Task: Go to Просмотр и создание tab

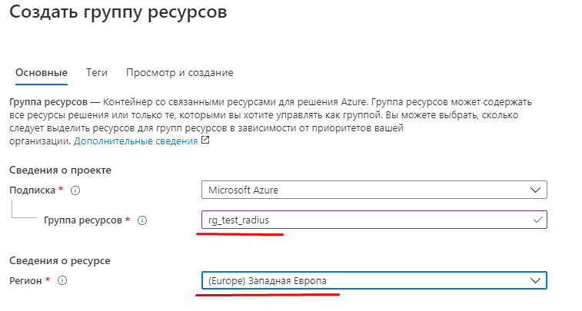Action: tap(179, 72)
